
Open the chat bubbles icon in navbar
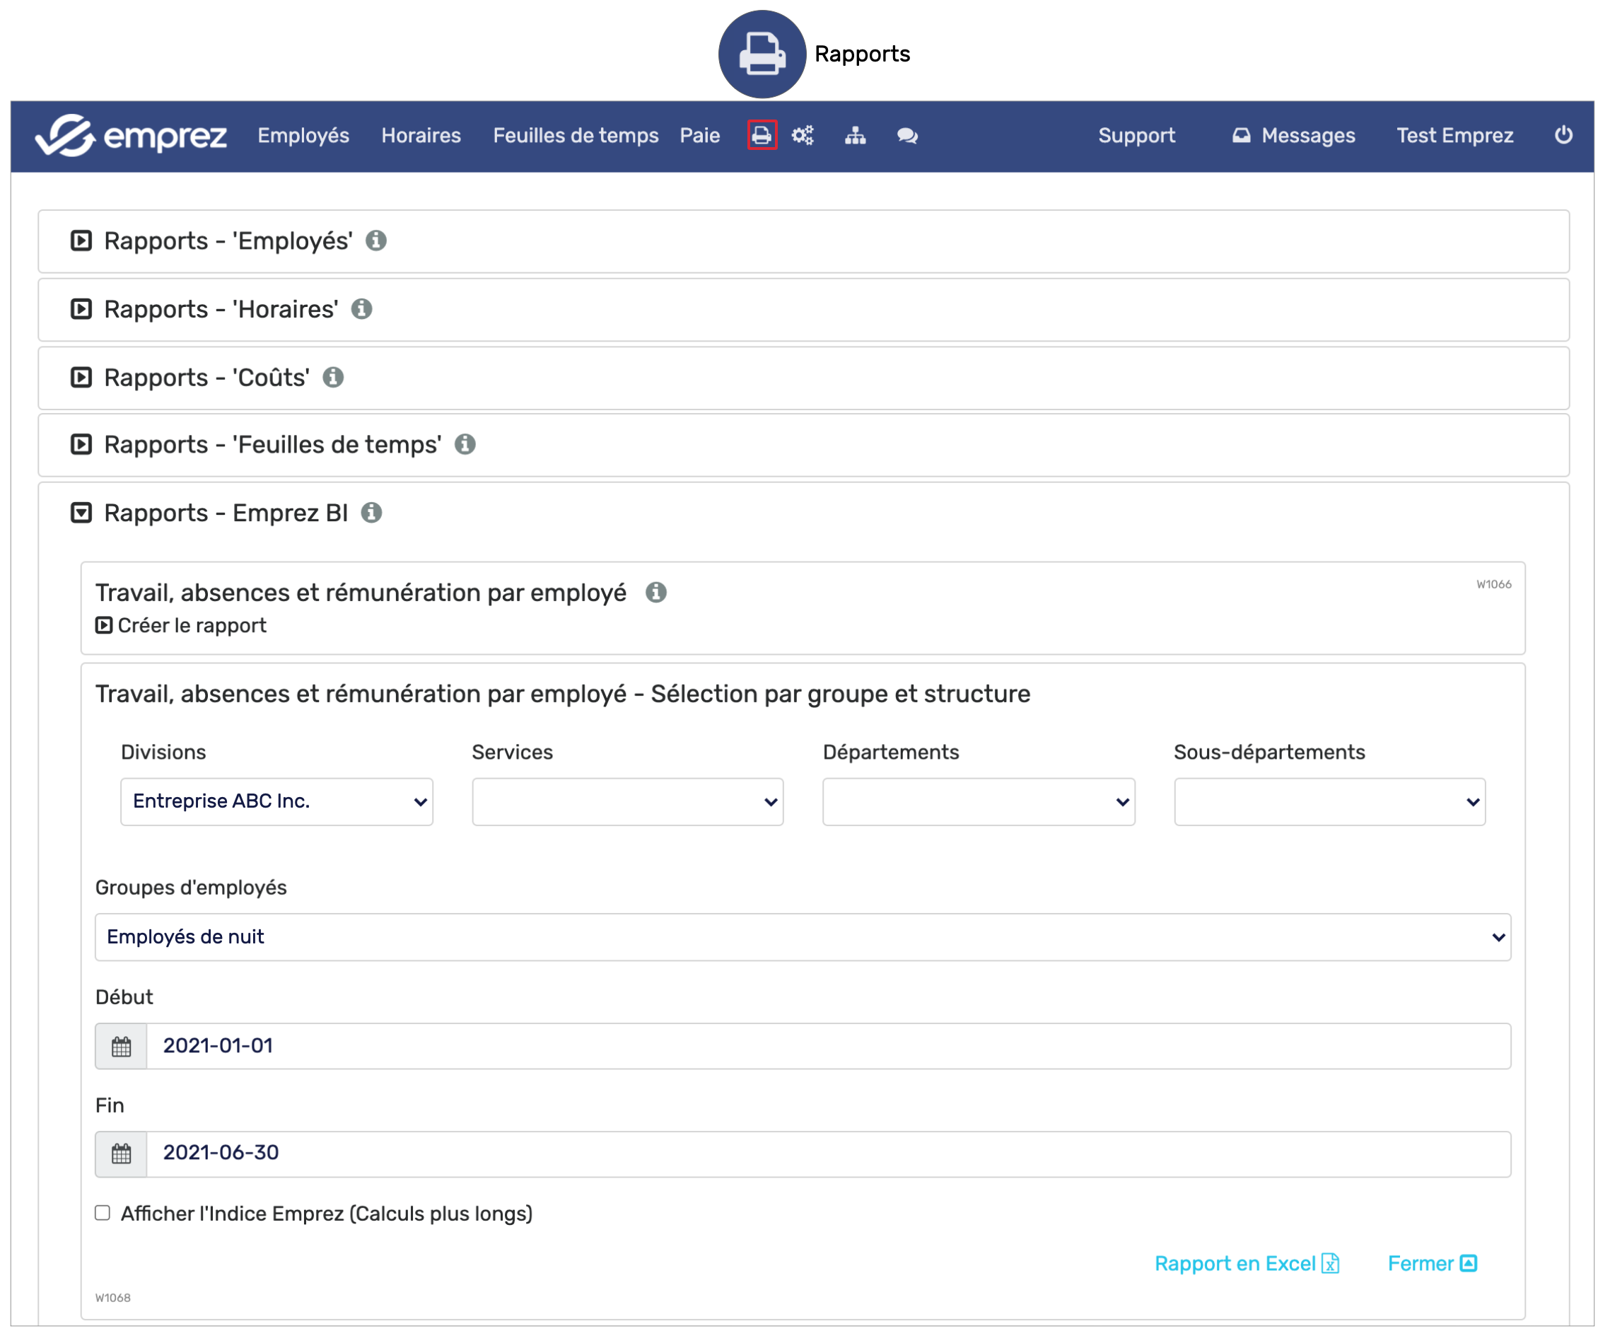click(907, 136)
